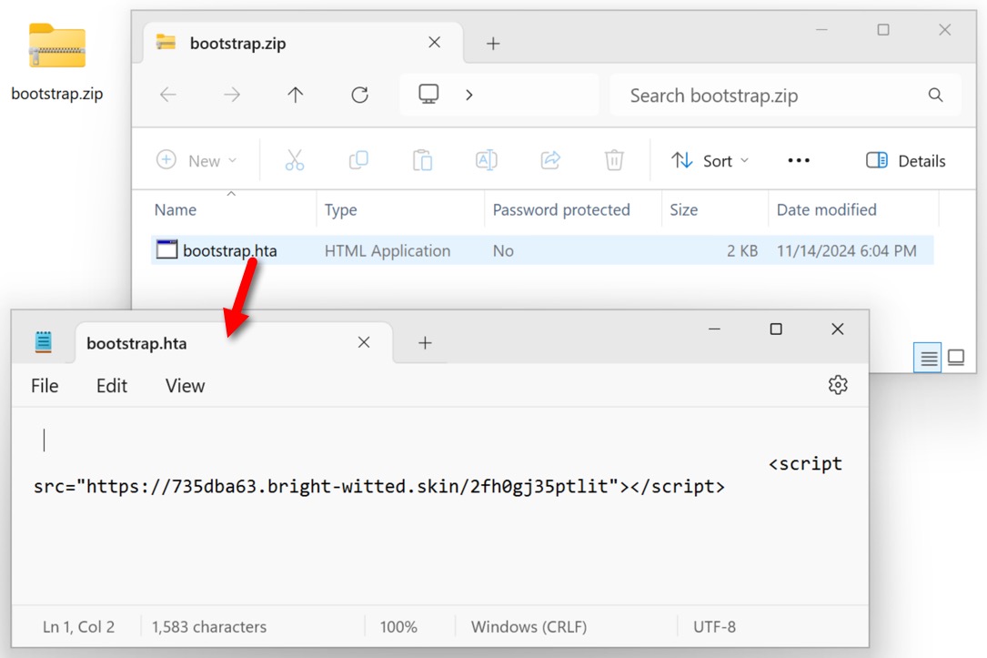The width and height of the screenshot is (987, 658).
Task: Open the Notepad View menu
Action: (185, 385)
